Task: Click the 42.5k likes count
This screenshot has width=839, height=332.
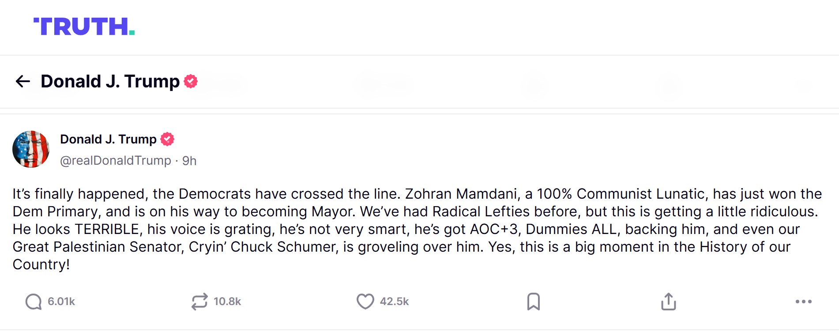Action: tap(394, 302)
